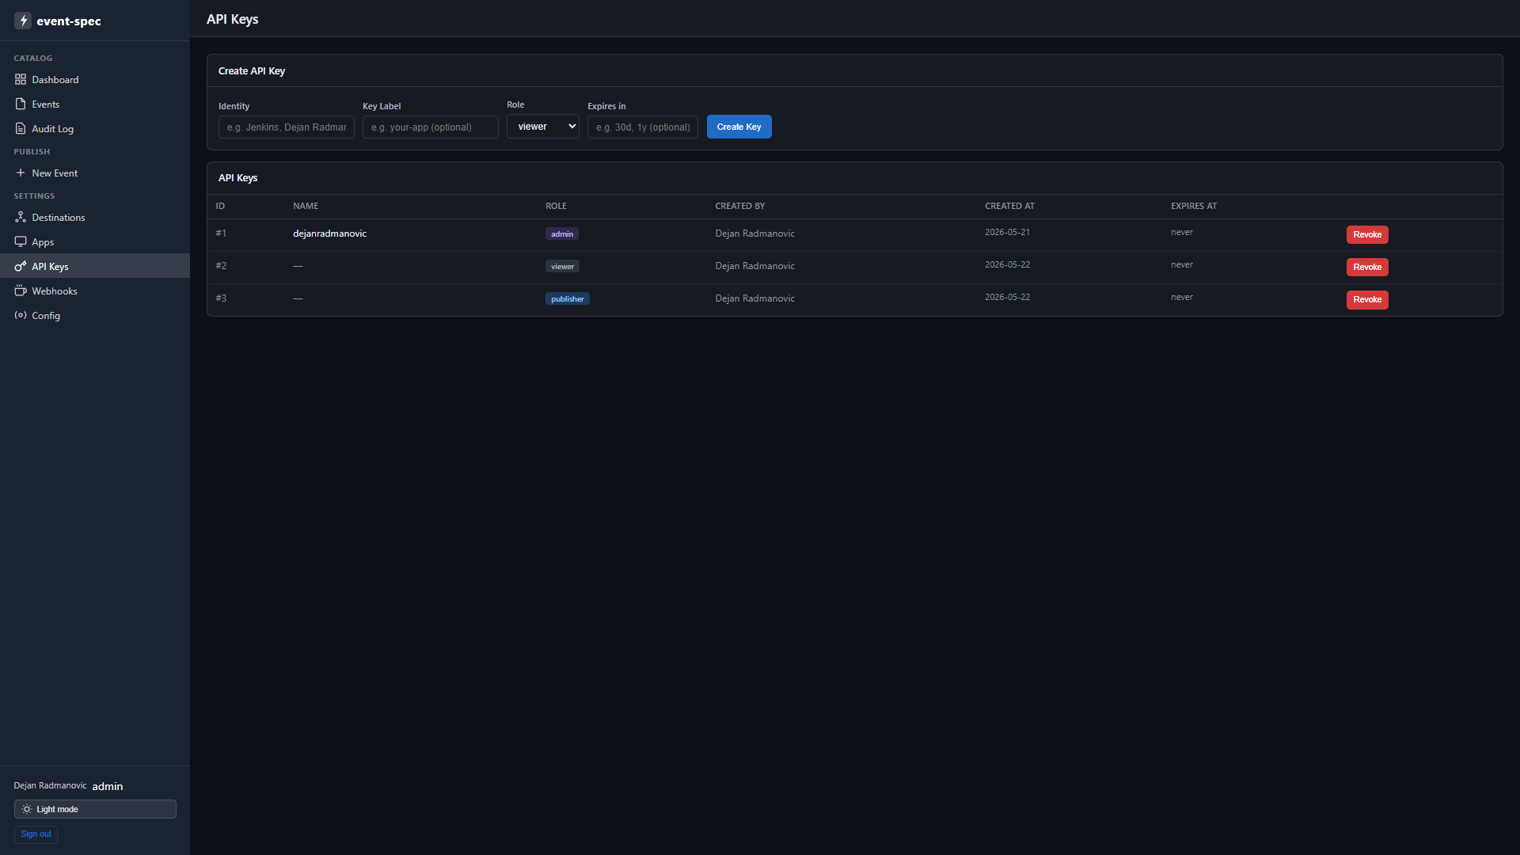Click the sun icon for light mode
The image size is (1520, 855).
(27, 809)
